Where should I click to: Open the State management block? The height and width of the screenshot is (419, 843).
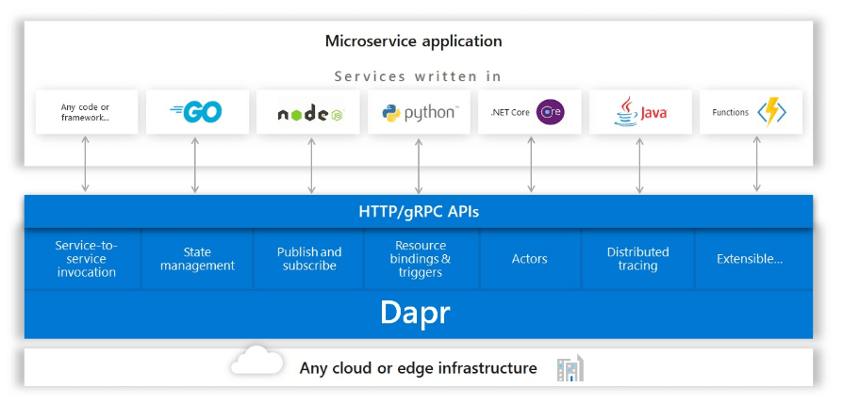[197, 259]
